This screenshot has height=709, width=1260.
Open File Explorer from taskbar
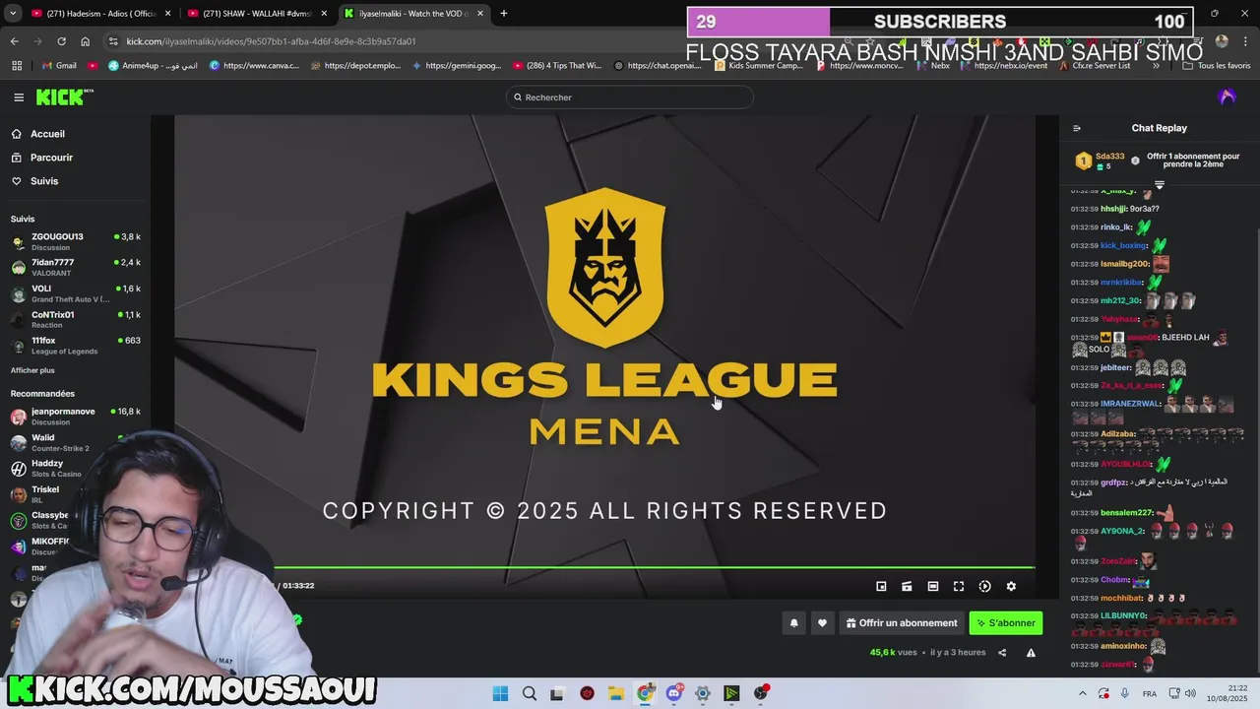[x=616, y=693]
